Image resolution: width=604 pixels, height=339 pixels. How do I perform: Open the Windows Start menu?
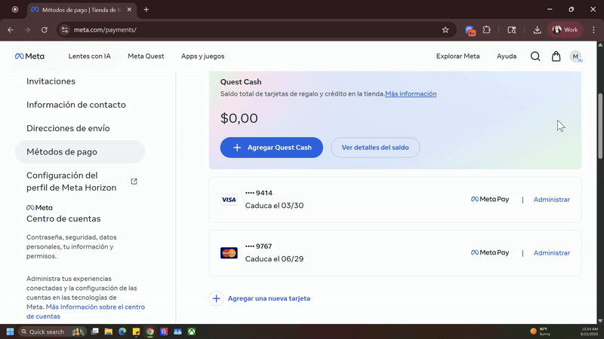11,331
